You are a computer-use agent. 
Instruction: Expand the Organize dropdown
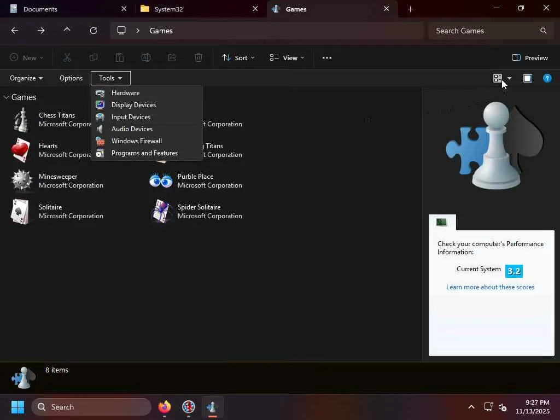point(26,78)
